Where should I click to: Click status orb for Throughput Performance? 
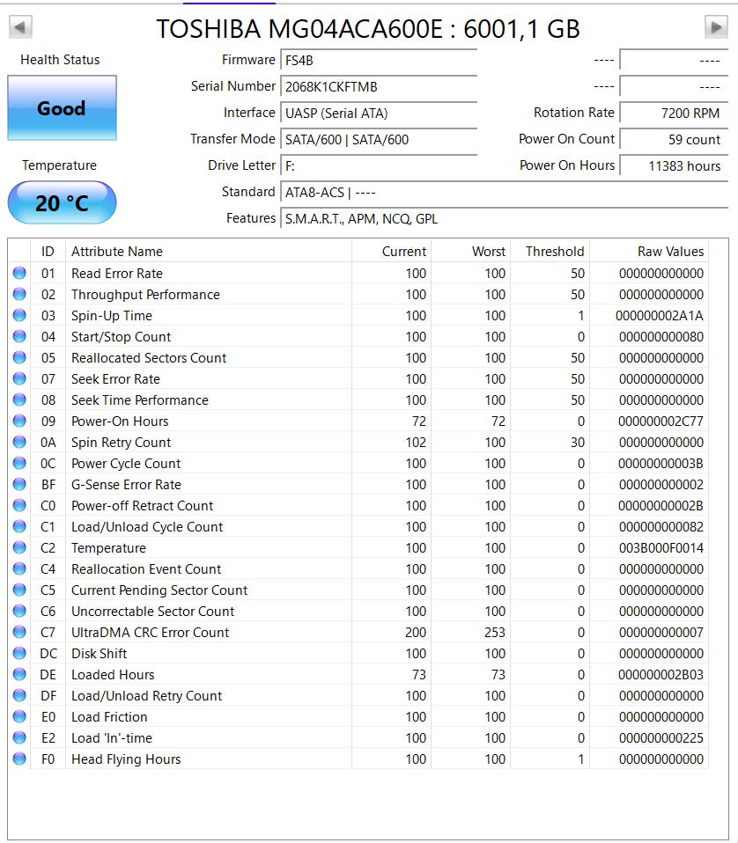19,294
